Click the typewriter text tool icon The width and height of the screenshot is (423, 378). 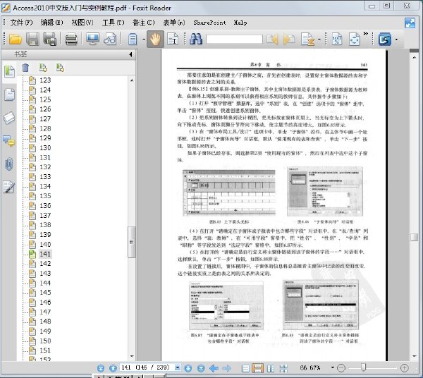[307, 39]
